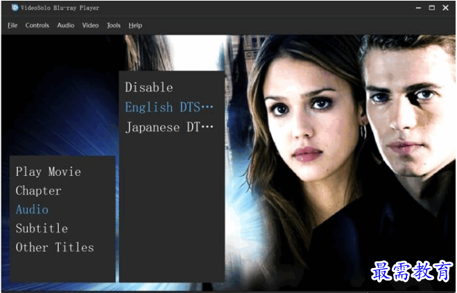Maximize the VideoSolo window
457x293 pixels.
[x=432, y=8]
